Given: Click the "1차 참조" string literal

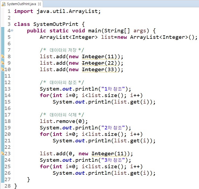Looking at the screenshot, I should click(113, 89).
